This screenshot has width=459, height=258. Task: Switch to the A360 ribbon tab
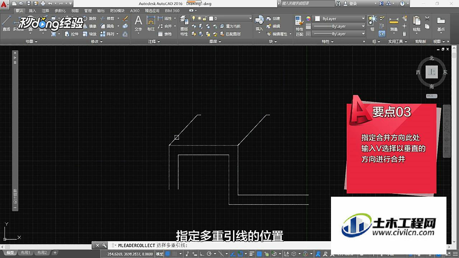(135, 11)
